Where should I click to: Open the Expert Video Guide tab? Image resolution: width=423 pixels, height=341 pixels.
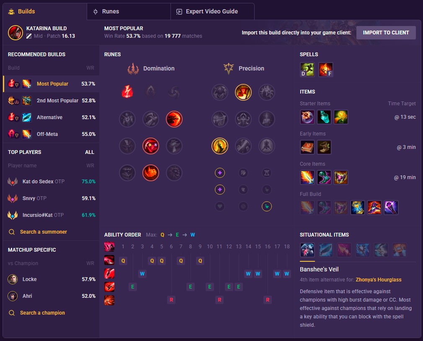pos(212,12)
